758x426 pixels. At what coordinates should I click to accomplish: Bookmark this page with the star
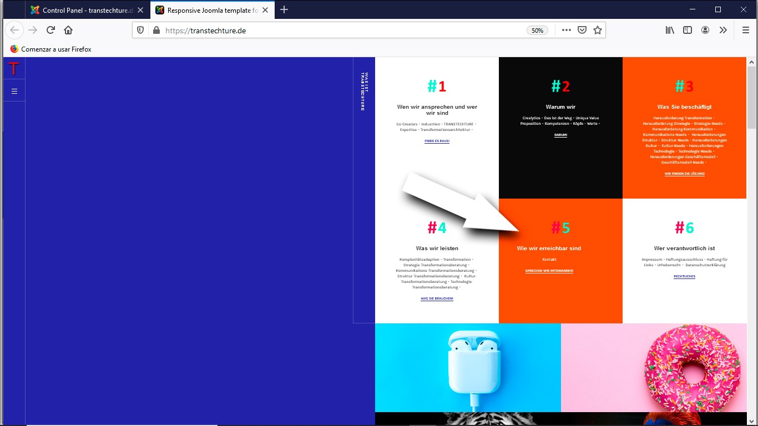pos(598,31)
